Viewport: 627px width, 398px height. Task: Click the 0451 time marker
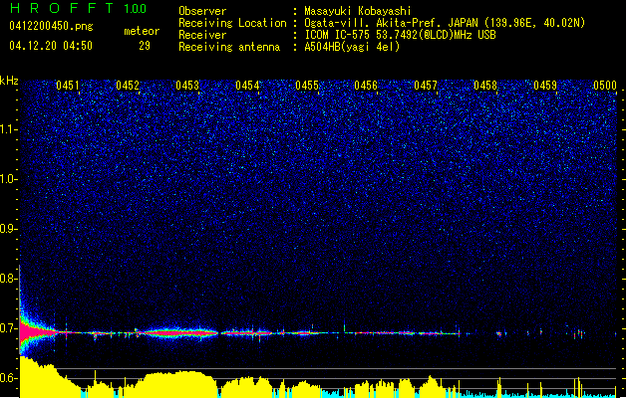tap(68, 86)
